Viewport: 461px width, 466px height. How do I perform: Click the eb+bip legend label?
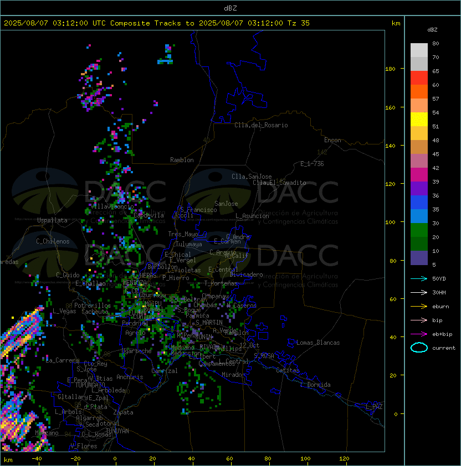point(442,334)
